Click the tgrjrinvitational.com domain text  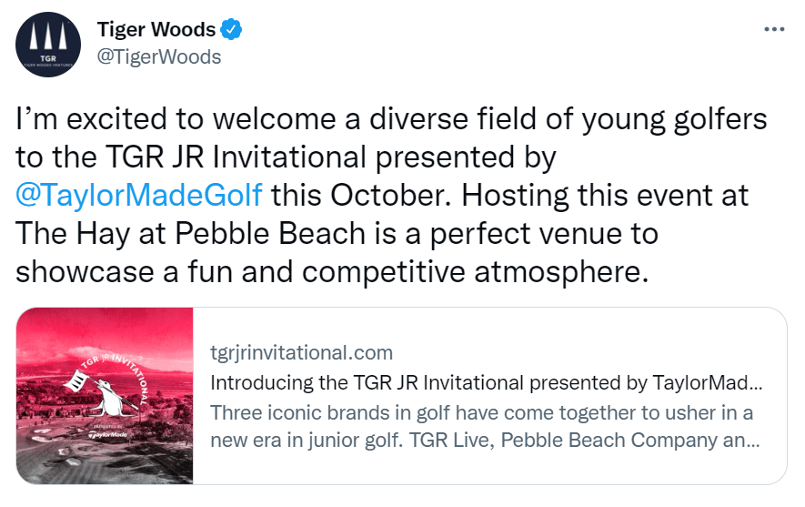(301, 353)
